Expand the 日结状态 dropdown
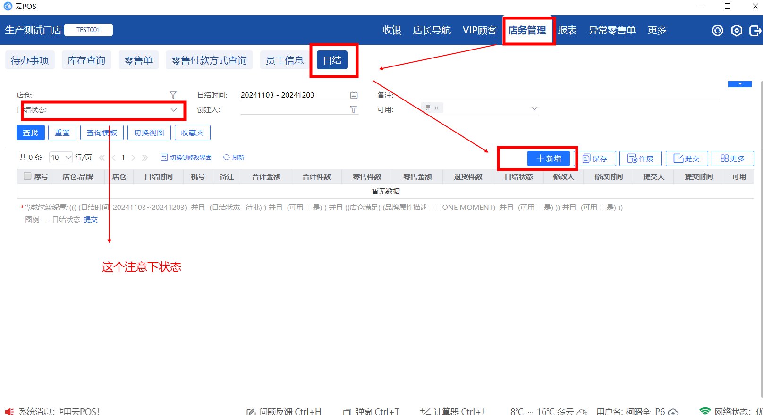The image size is (763, 415). tap(173, 109)
